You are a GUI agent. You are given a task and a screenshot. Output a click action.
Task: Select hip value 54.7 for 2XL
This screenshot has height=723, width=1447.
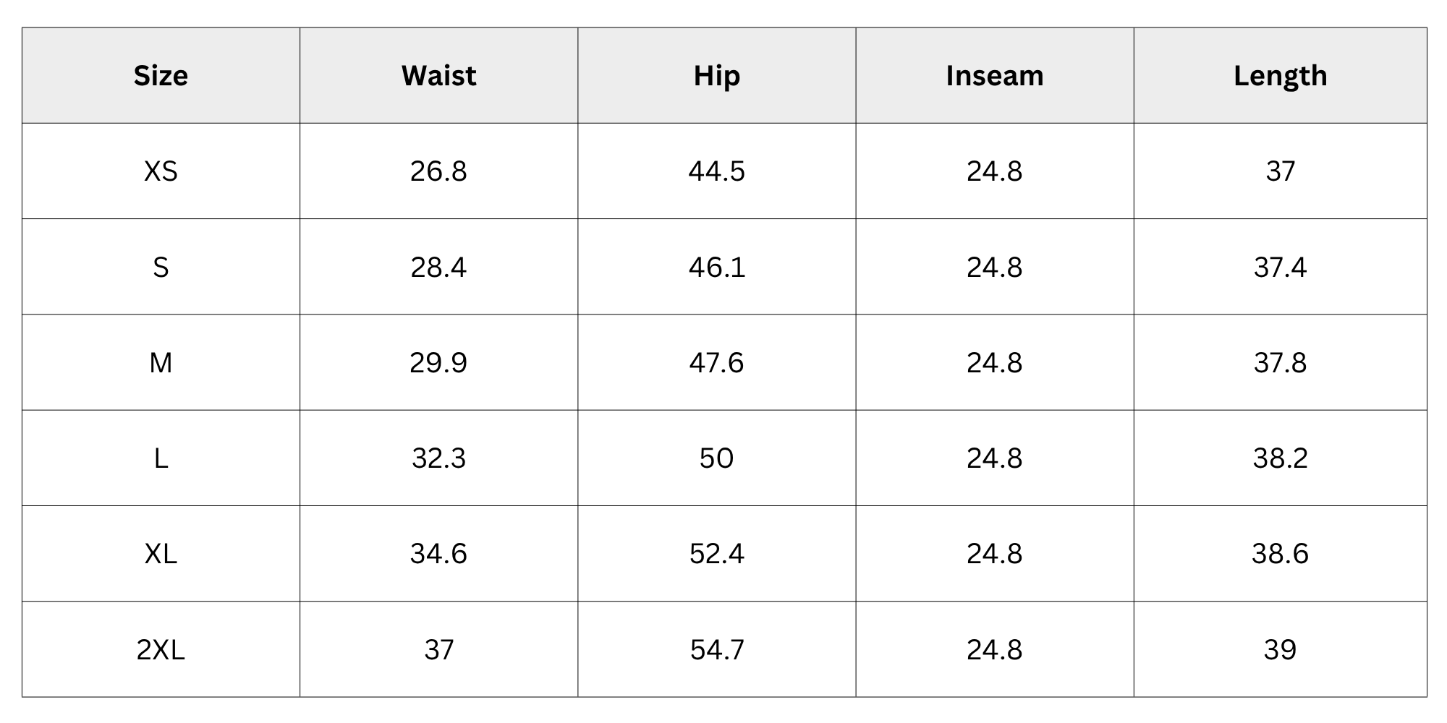point(716,649)
